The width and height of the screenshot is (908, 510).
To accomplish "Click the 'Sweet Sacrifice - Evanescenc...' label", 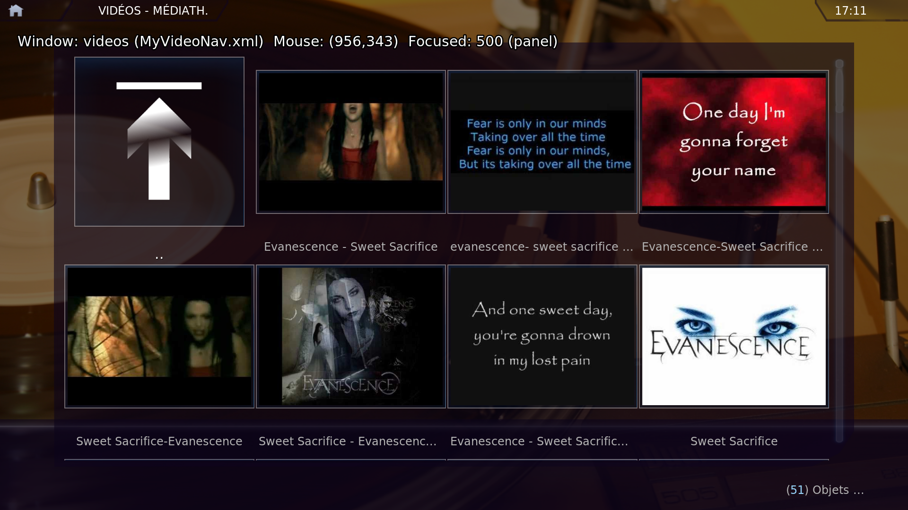I will tap(348, 442).
